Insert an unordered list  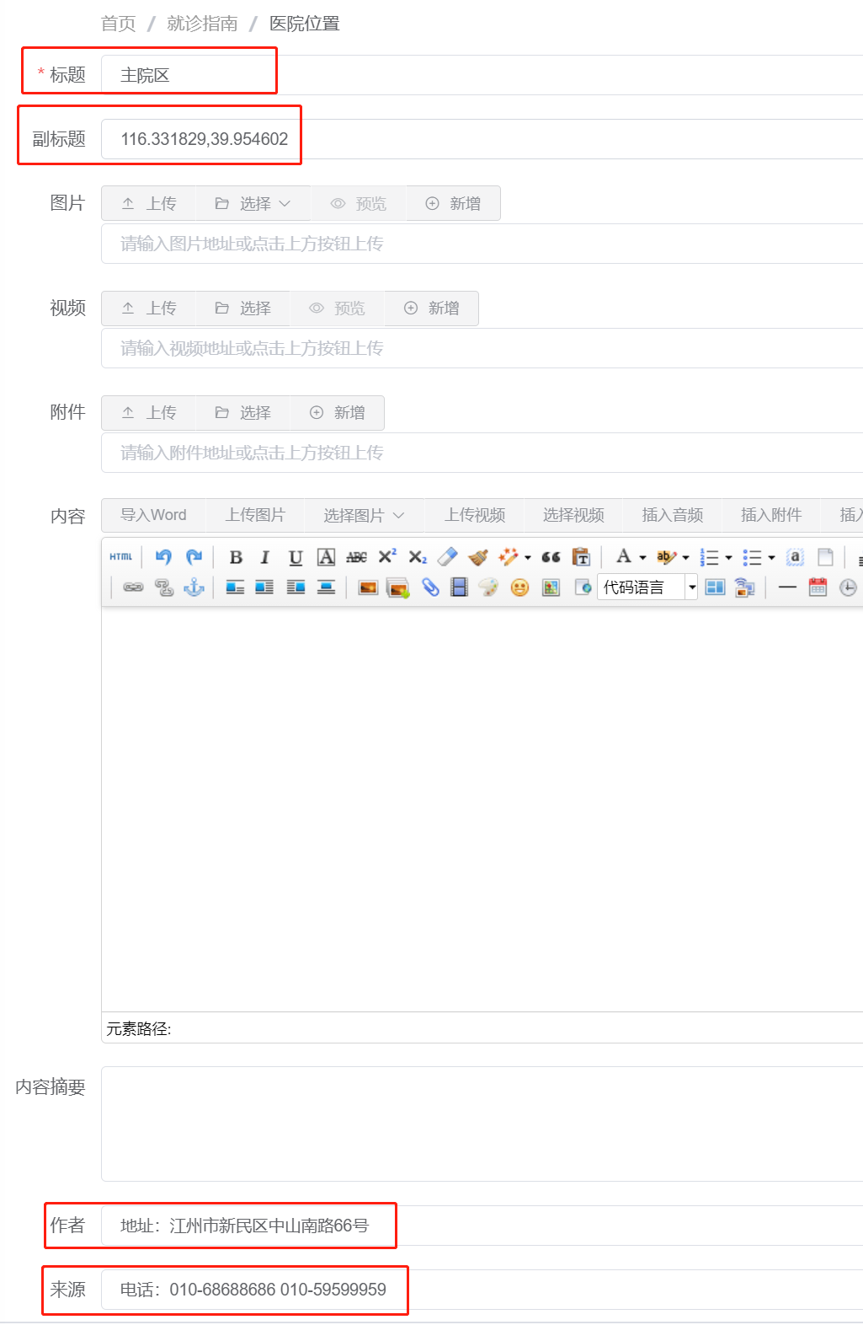click(752, 557)
